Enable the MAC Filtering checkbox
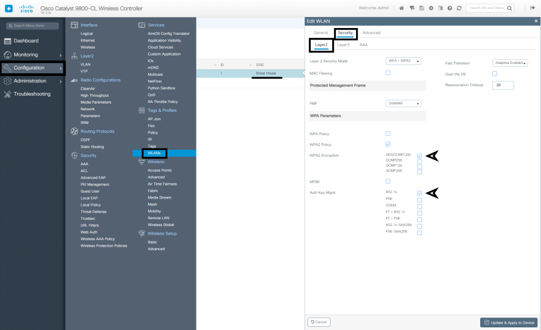Image resolution: width=541 pixels, height=330 pixels. tap(388, 73)
